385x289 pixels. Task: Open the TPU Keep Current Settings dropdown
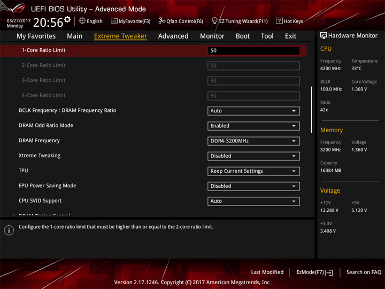253,171
